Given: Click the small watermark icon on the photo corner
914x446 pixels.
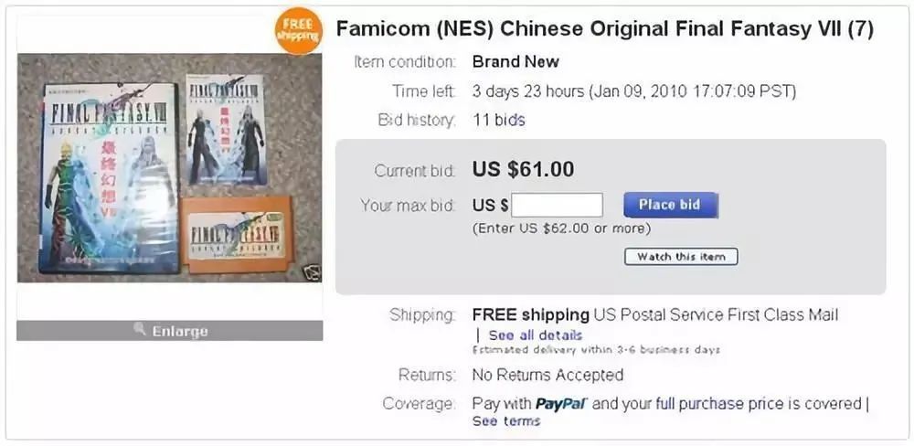Looking at the screenshot, I should (313, 271).
